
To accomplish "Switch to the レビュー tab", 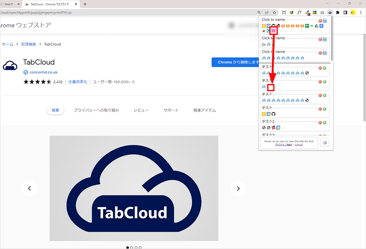I will (141, 110).
